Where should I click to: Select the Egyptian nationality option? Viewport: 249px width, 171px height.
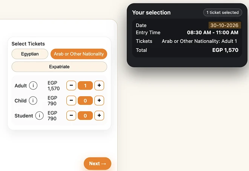(30, 54)
